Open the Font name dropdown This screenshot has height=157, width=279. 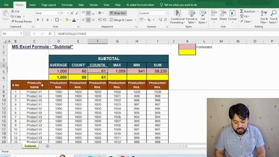(x=58, y=13)
